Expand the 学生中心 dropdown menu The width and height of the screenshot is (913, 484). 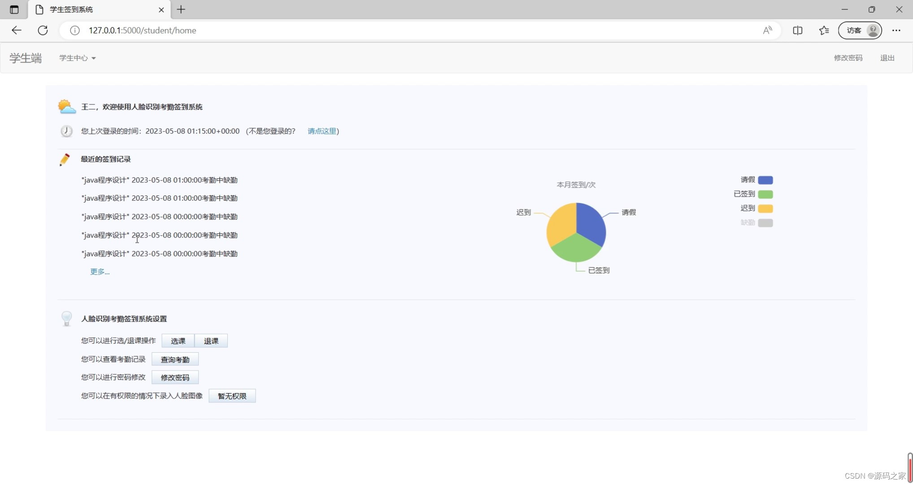[x=77, y=58]
